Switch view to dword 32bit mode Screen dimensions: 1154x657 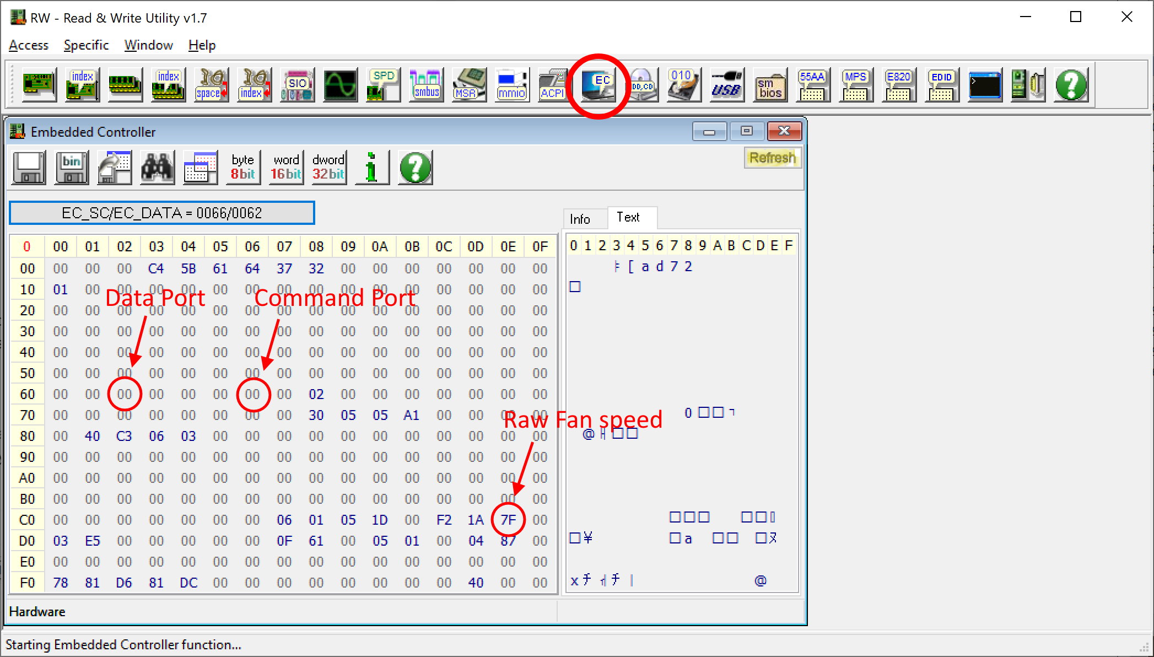[x=328, y=168]
